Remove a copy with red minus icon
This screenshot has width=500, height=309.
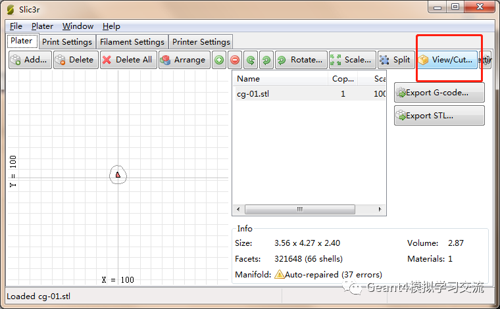[x=235, y=60]
